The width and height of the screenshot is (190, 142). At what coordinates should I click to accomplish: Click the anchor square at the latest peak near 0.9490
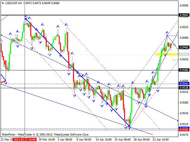(x=167, y=35)
